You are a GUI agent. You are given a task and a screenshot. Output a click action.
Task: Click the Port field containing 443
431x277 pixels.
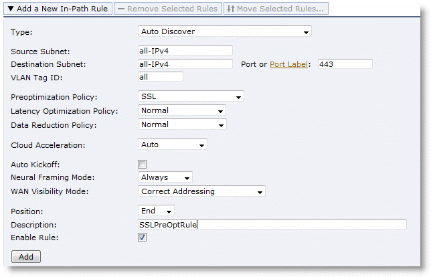point(344,64)
